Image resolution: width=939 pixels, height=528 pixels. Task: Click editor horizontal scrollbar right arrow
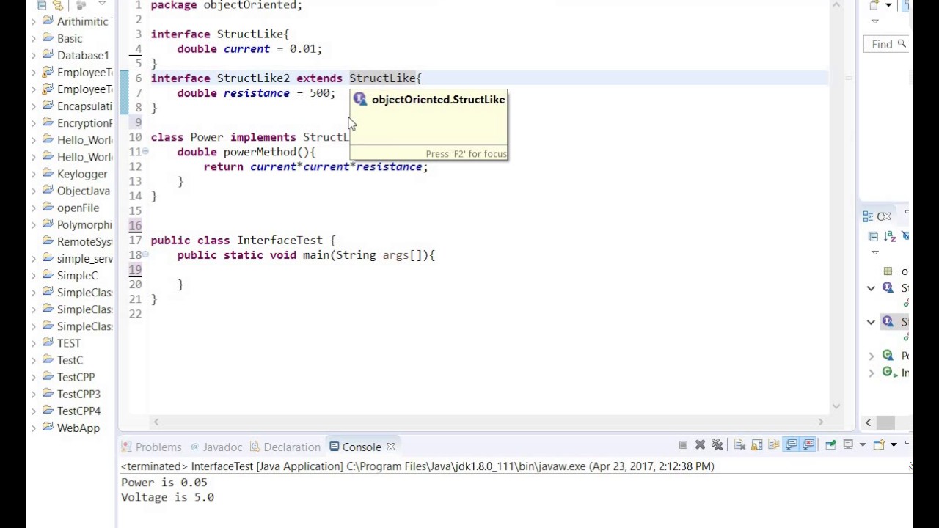[820, 422]
